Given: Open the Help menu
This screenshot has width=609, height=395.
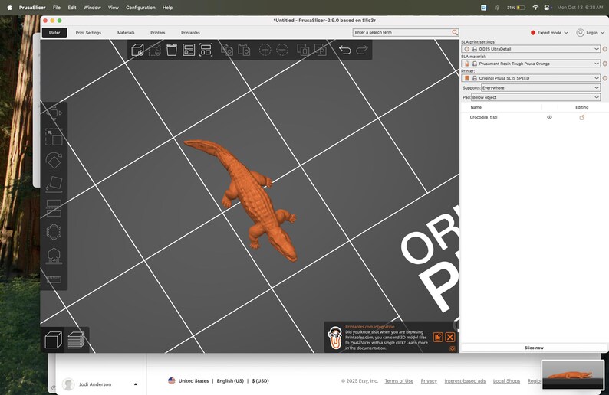Looking at the screenshot, I should coord(167,8).
